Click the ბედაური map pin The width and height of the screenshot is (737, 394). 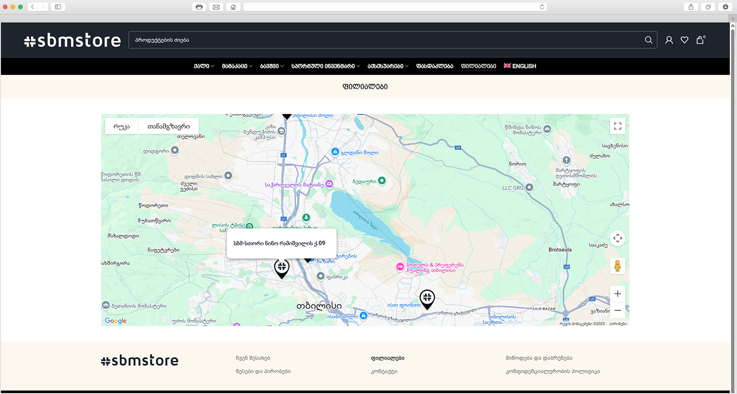382,181
